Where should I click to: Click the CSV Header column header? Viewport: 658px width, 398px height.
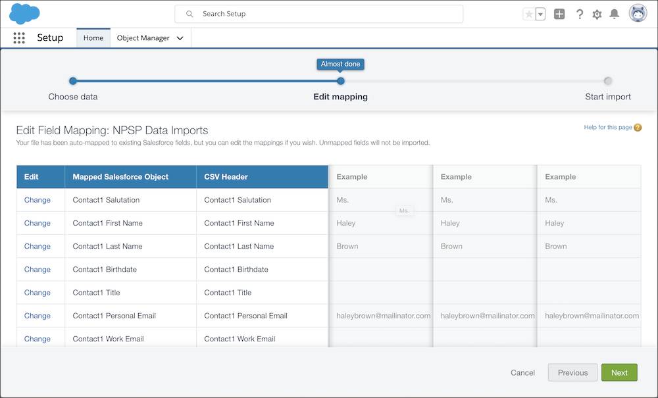[263, 176]
